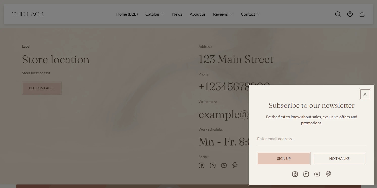Expand the Contact dropdown menu
Viewport: 377px width, 188px height.
pyautogui.click(x=251, y=14)
